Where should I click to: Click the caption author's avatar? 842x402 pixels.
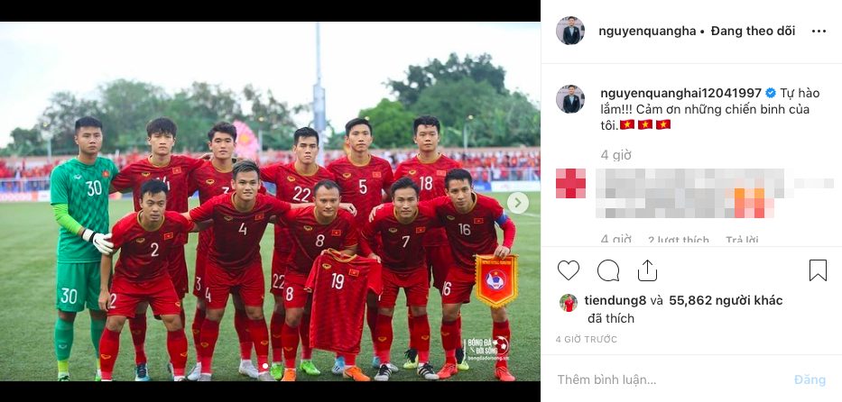click(569, 98)
